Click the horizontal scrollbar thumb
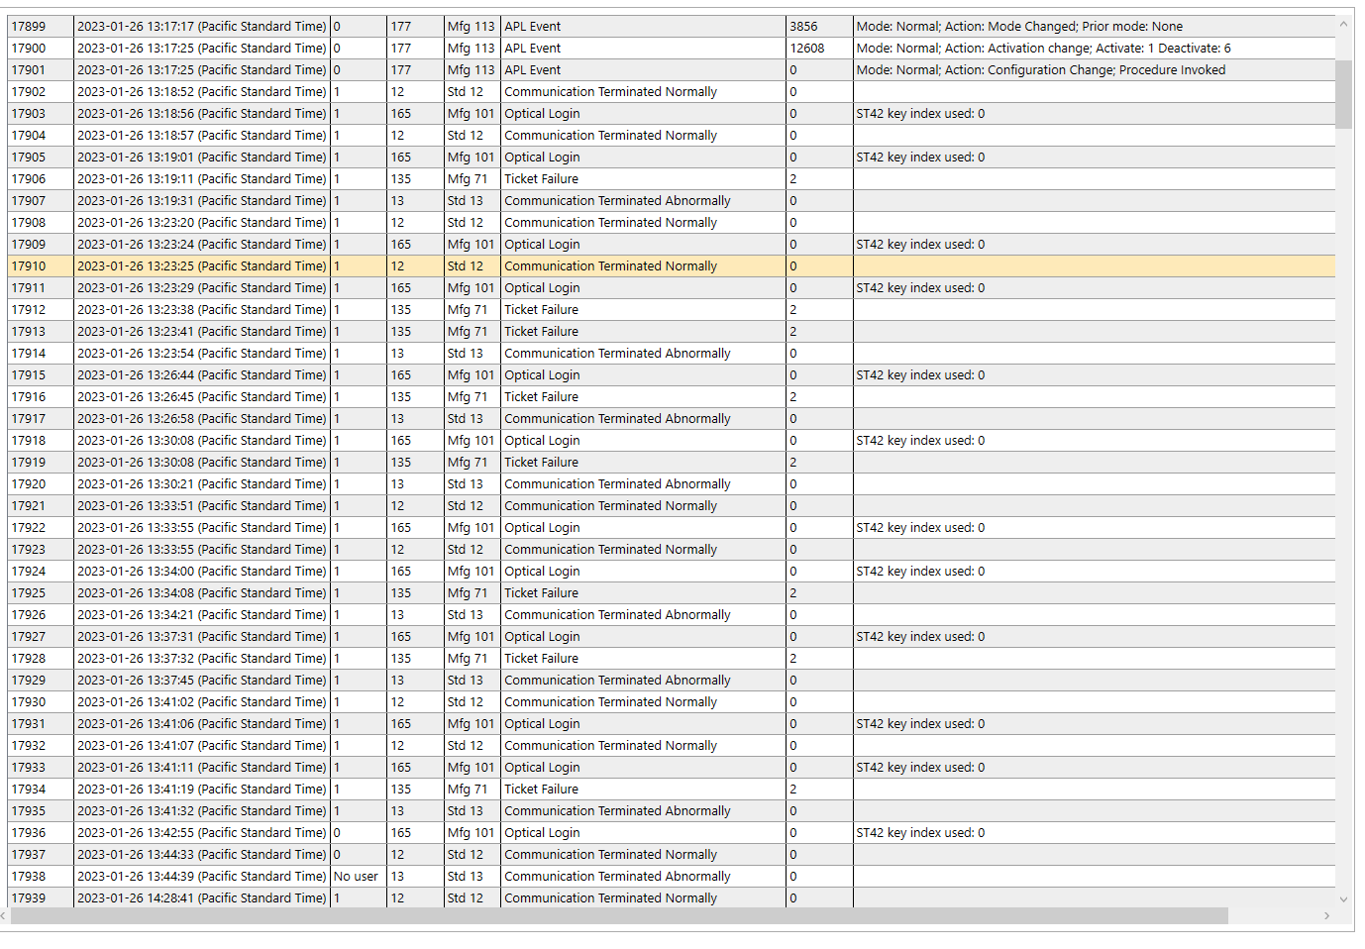 coord(619,916)
